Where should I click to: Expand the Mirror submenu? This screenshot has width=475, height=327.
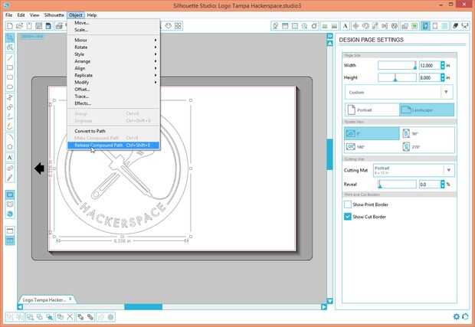point(114,40)
